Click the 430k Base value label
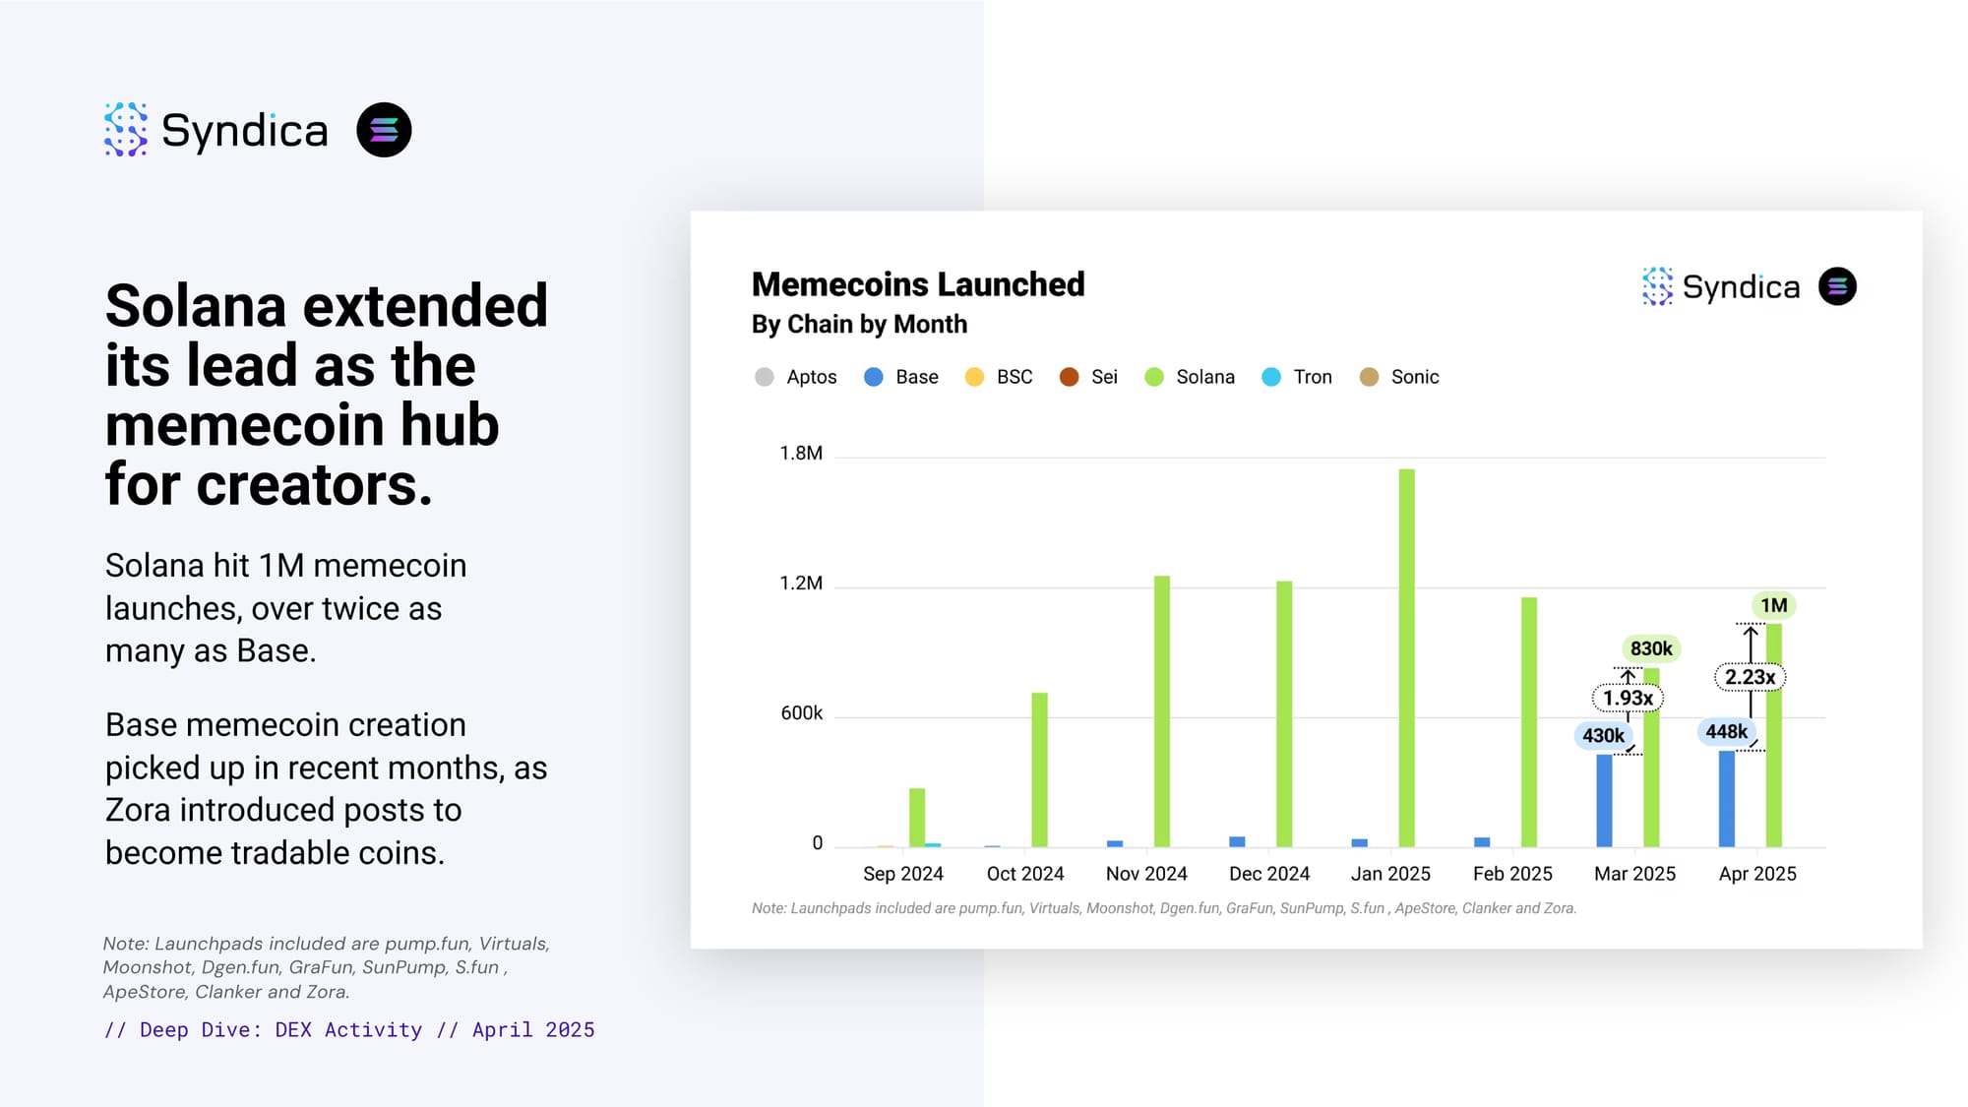The image size is (1968, 1107). click(x=1603, y=735)
